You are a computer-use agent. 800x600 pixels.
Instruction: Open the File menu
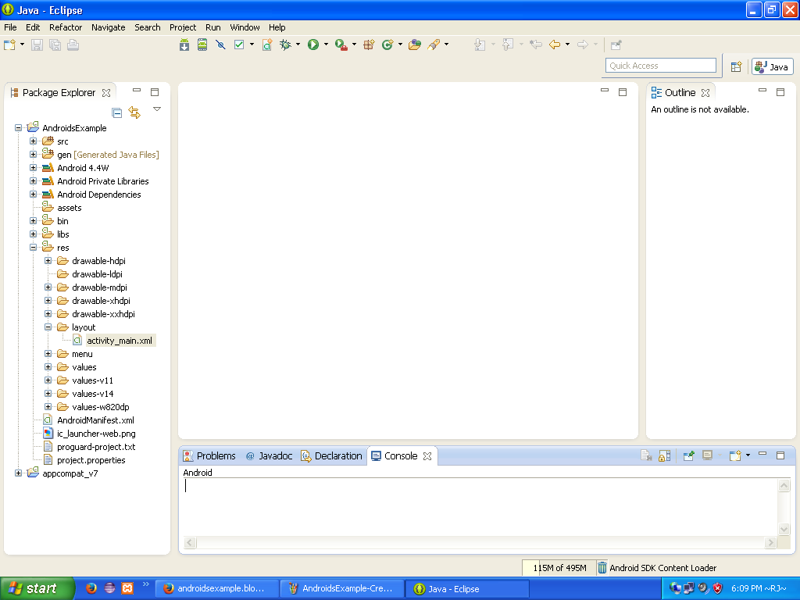(10, 27)
